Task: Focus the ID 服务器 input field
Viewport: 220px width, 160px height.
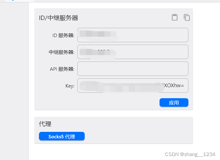Action: pos(133,35)
